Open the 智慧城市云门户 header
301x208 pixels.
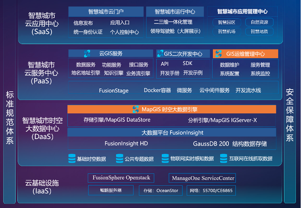[x=106, y=12]
